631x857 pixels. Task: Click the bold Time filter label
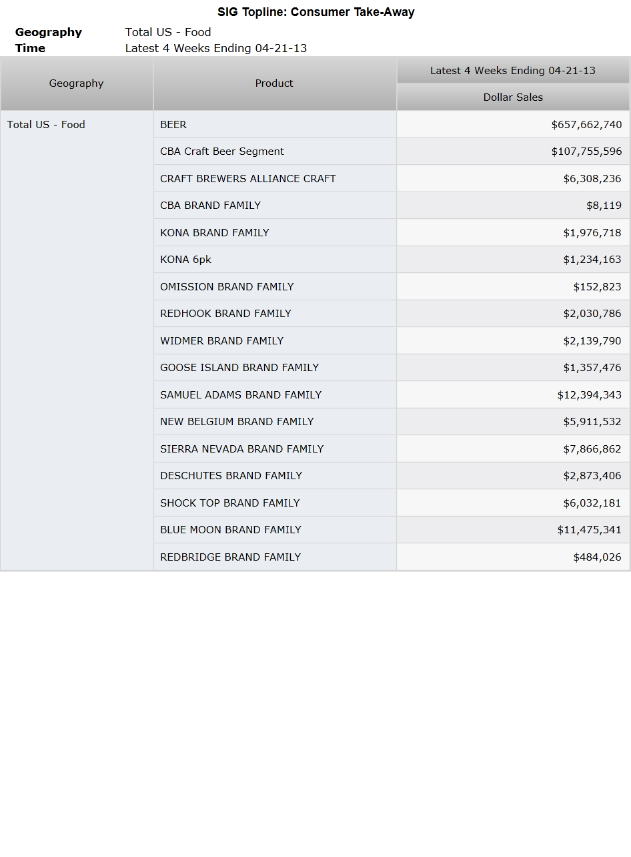pos(30,48)
